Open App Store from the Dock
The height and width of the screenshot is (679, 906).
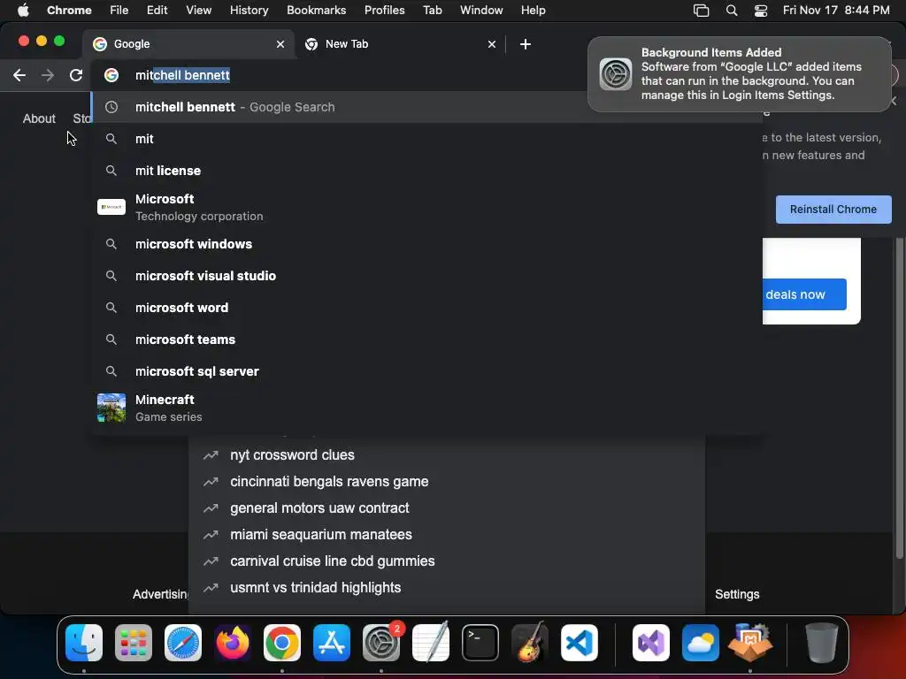pyautogui.click(x=332, y=643)
